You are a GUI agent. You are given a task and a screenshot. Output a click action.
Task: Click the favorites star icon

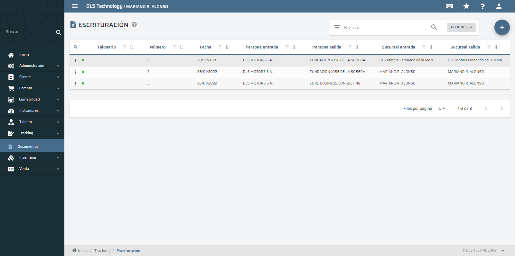(x=466, y=6)
